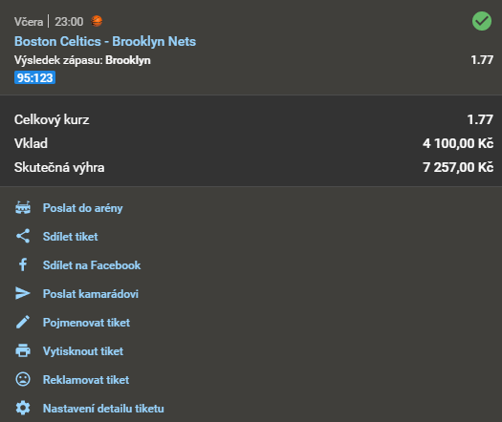Viewport: 502px width, 422px height.
Task: Choose Poslat kamarádovi option
Action: click(91, 293)
